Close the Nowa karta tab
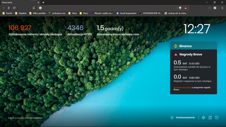 (38, 2)
